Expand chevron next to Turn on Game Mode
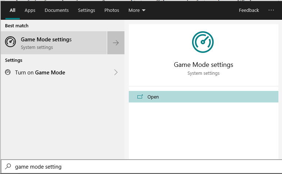The width and height of the screenshot is (282, 174). click(x=116, y=72)
